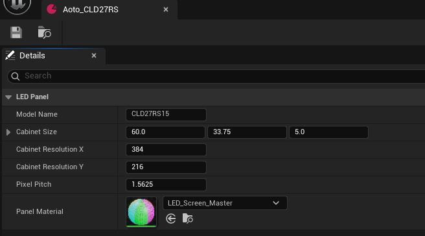Edit Cabinet Resolution Y value 216
The height and width of the screenshot is (236, 425).
166,167
